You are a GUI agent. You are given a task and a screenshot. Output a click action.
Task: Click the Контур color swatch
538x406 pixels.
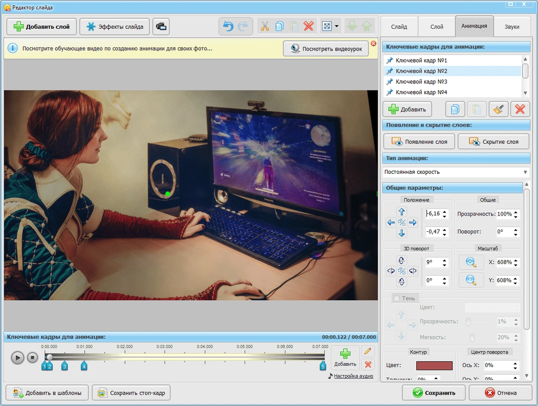(x=434, y=365)
